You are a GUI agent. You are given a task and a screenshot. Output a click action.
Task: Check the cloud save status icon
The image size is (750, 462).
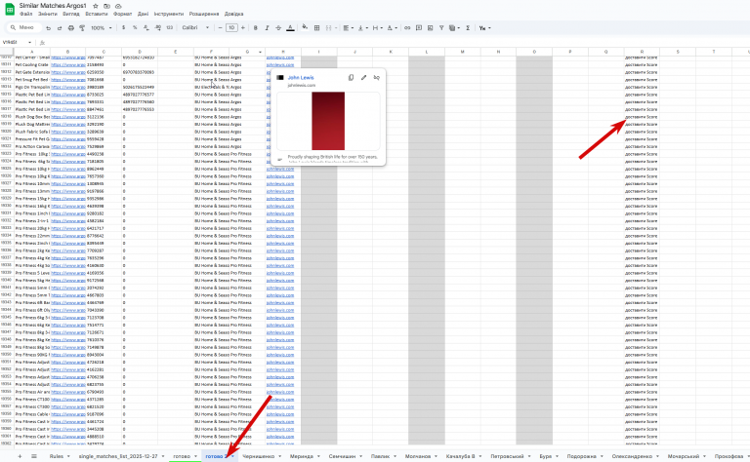pos(117,6)
